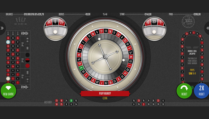
Task: Expand the left side panel with double chevron
Action: pos(2,28)
